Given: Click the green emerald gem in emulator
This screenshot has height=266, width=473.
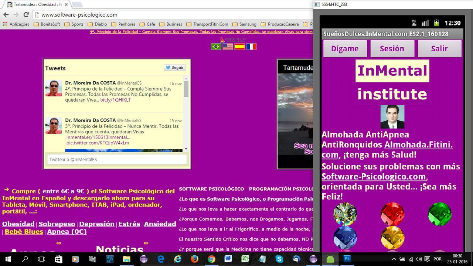Looking at the screenshot, I should 440,214.
